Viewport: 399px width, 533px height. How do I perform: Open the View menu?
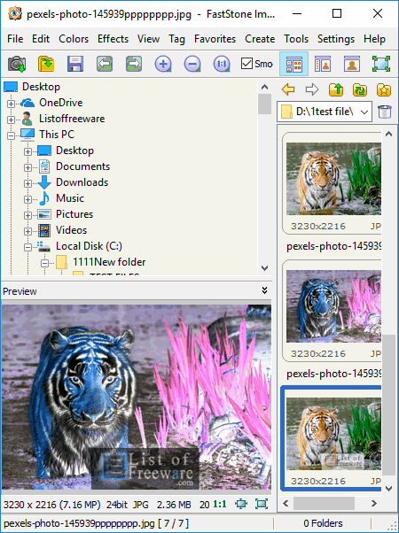pyautogui.click(x=148, y=39)
